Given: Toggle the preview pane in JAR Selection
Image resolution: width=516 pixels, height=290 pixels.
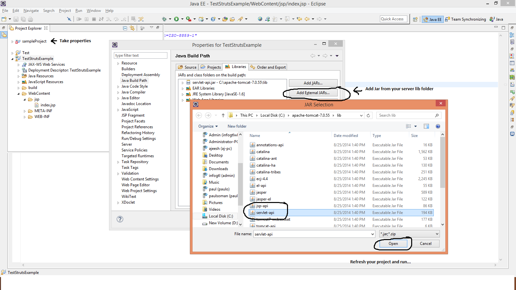Looking at the screenshot, I should click(x=426, y=126).
